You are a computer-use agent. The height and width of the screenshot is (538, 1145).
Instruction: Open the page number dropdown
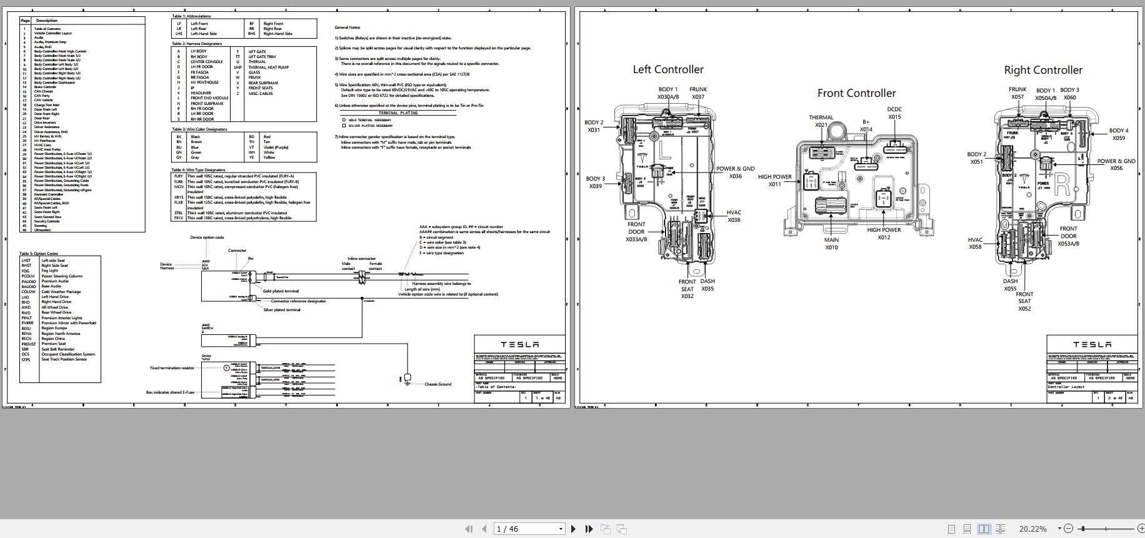pos(560,529)
